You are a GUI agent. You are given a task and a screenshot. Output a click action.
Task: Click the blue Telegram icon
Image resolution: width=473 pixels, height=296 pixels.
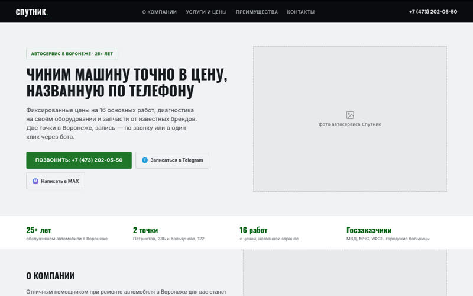click(x=145, y=160)
